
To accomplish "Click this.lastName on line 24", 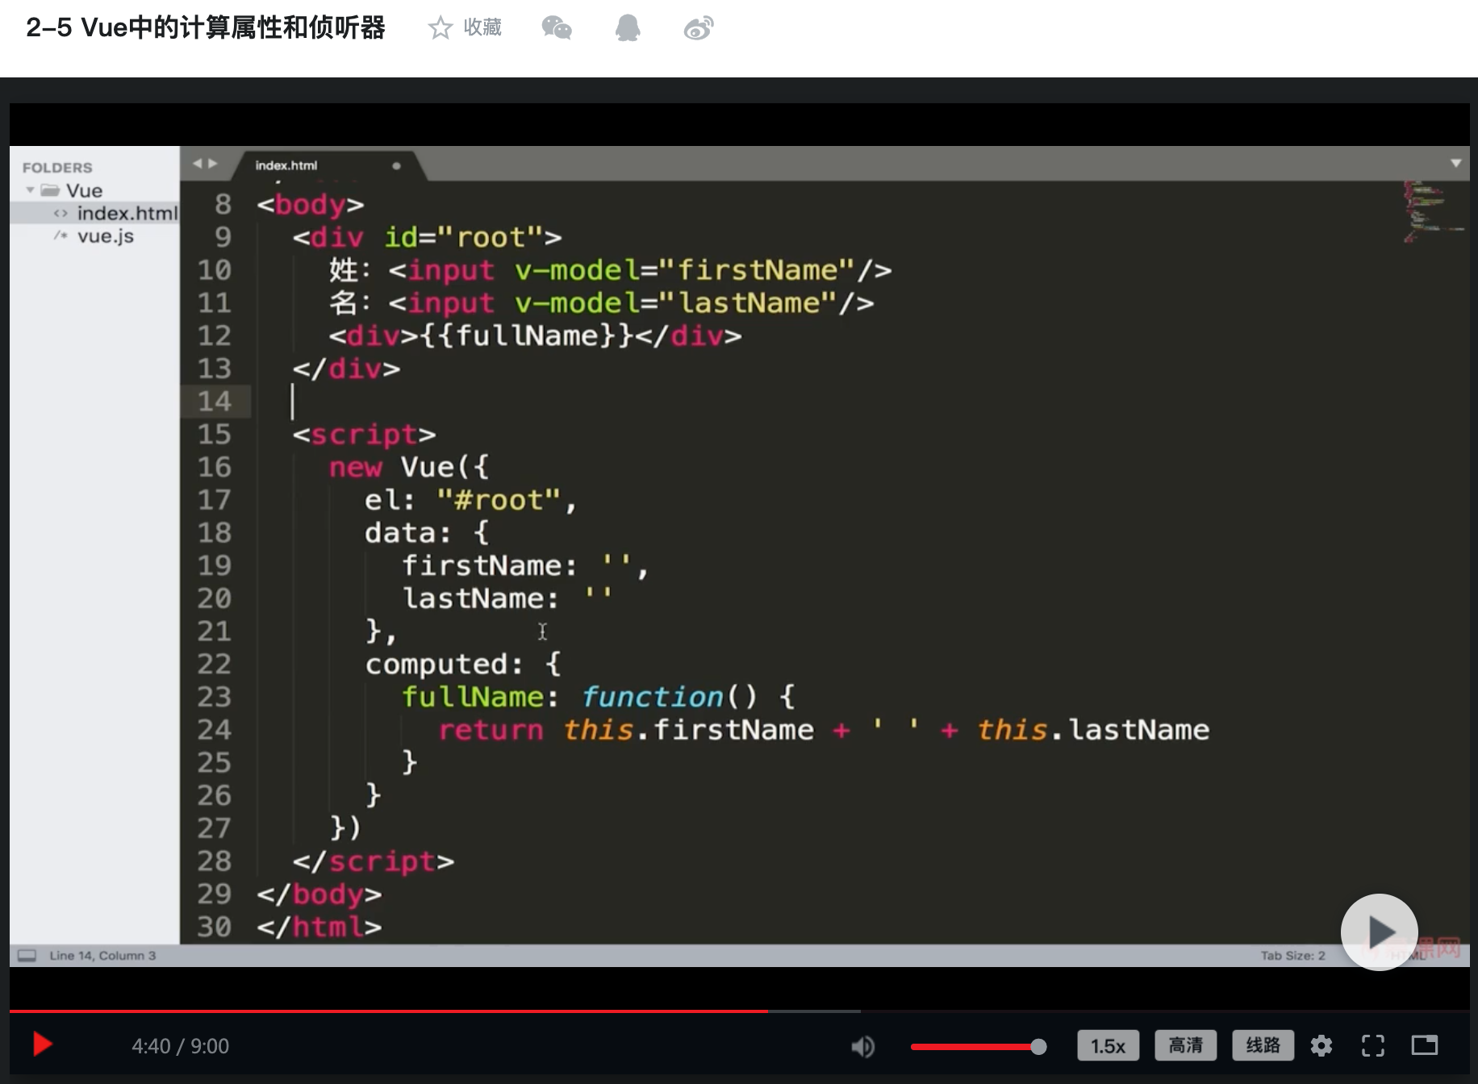I will (1093, 730).
